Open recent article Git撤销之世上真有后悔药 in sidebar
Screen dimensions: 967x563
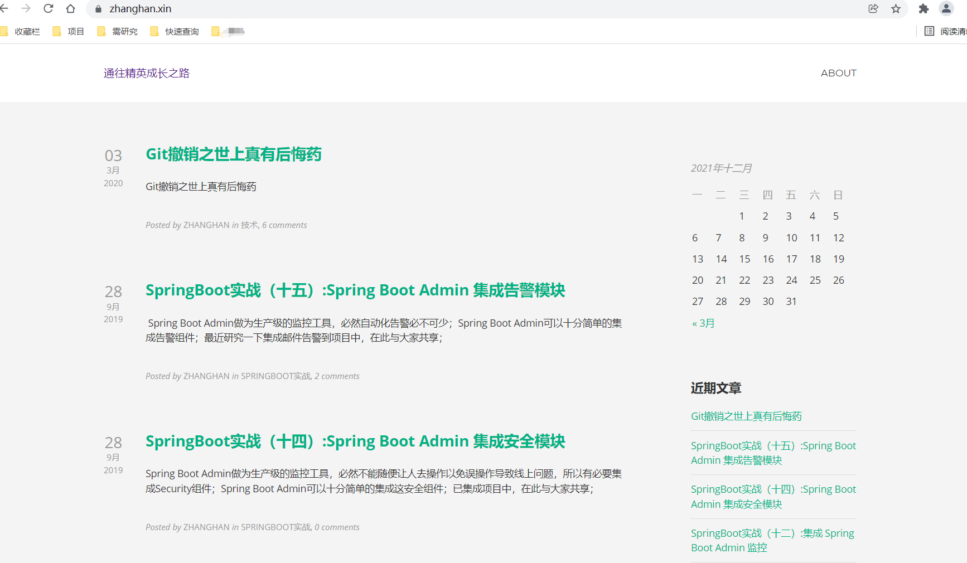(746, 416)
